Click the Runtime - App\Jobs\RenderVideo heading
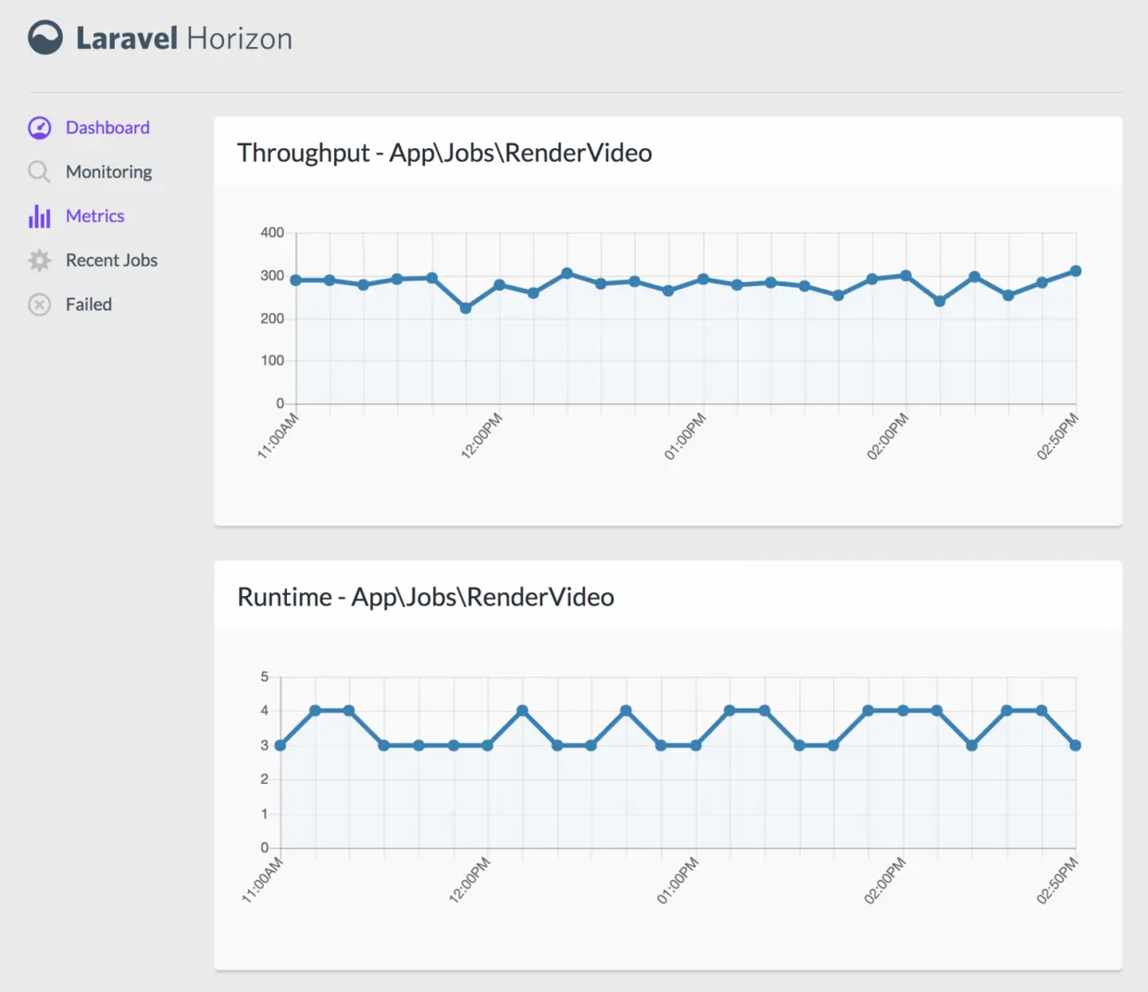1148x992 pixels. coord(426,597)
